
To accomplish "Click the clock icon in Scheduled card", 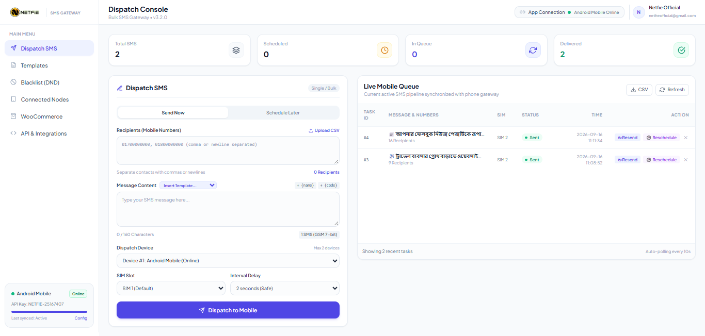I will pos(384,50).
